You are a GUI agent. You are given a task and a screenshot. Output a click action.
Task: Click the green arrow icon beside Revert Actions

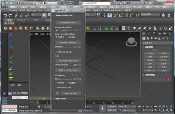pyautogui.click(x=57, y=93)
